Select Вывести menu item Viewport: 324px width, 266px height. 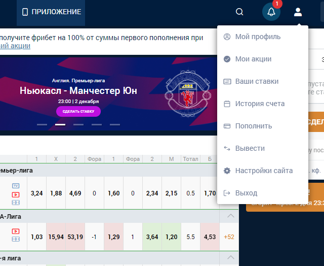pos(263,148)
